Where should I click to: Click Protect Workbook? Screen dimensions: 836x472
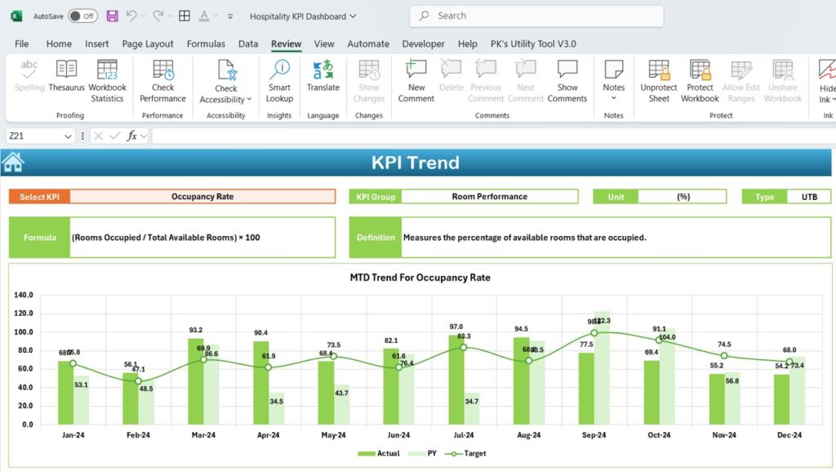pos(700,81)
